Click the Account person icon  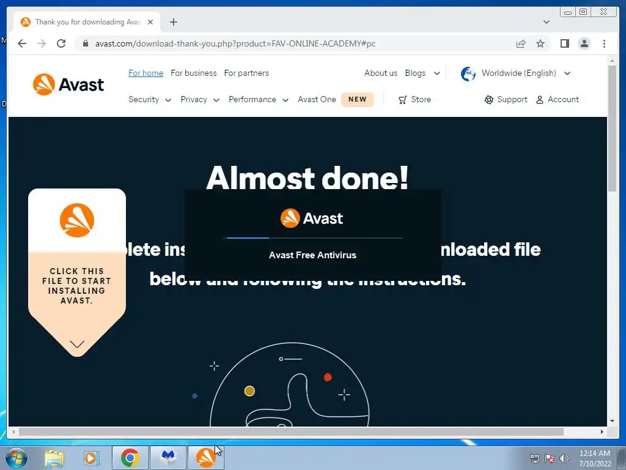tap(539, 100)
